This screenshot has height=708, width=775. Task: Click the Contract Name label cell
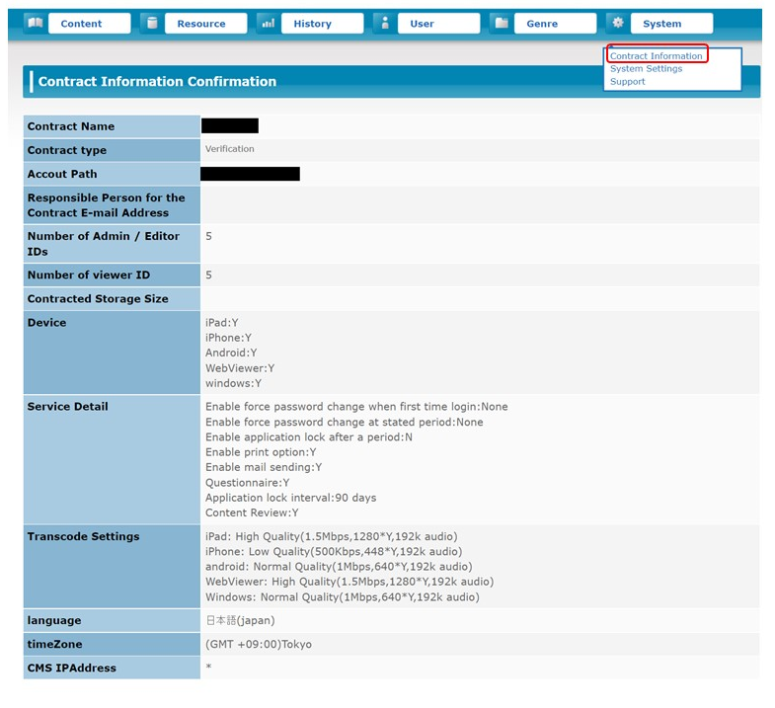pyautogui.click(x=112, y=126)
